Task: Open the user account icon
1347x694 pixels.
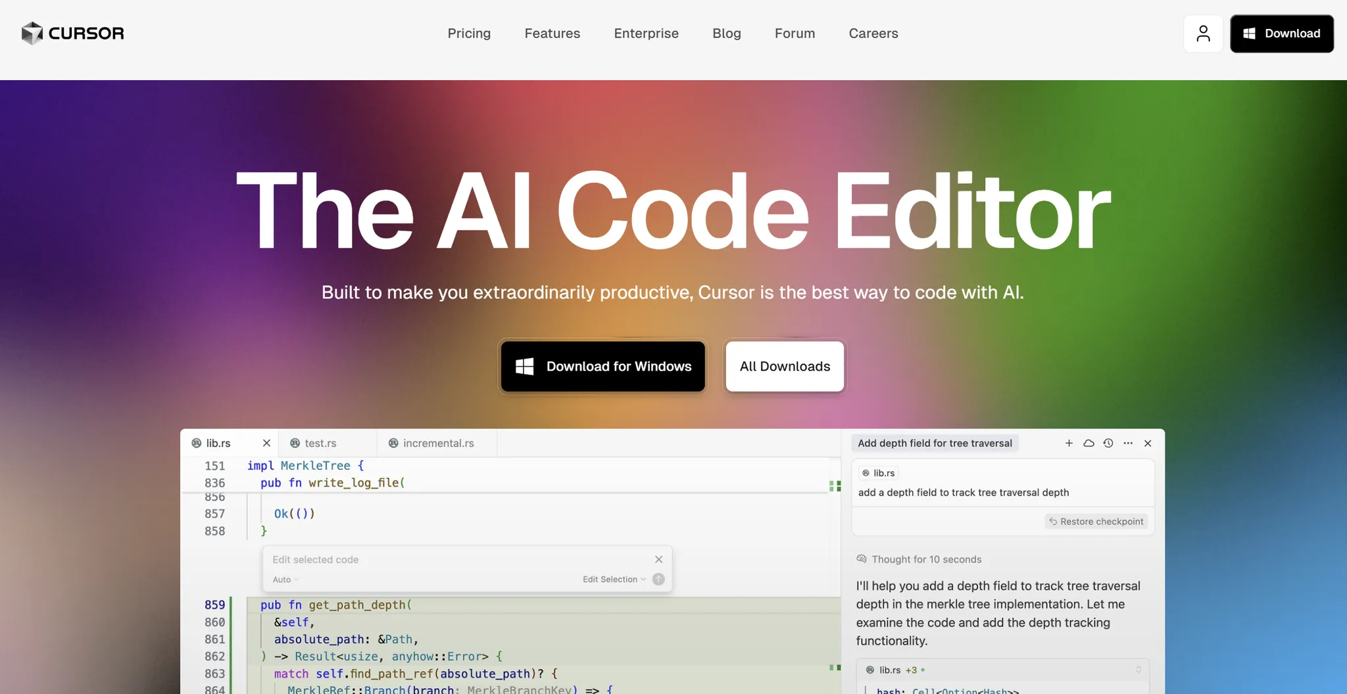Action: pos(1203,34)
